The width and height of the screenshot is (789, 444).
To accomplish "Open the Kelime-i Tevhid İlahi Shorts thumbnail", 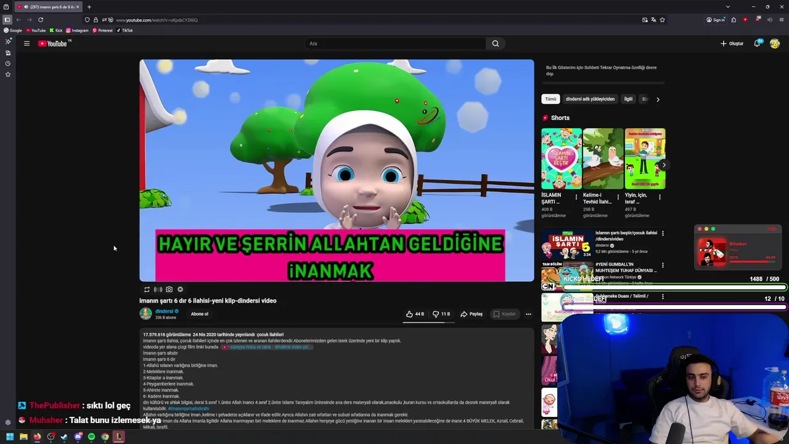I will point(603,158).
